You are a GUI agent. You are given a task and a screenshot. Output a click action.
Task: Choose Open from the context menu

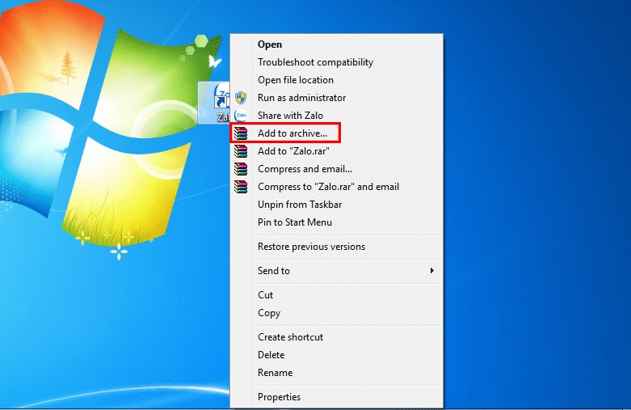[337, 44]
